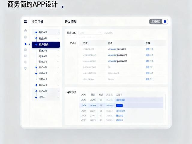Screen dimensions: 192x144
Task: Click the 接口目录 panel title
Action: click(x=37, y=22)
